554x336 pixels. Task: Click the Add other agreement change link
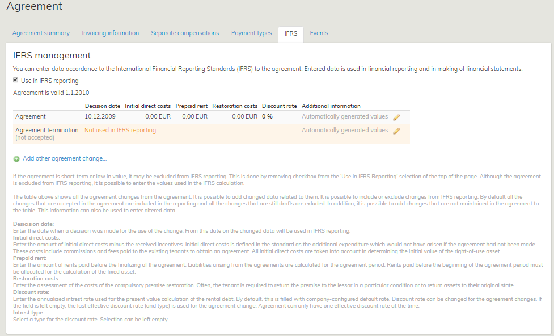tap(65, 159)
